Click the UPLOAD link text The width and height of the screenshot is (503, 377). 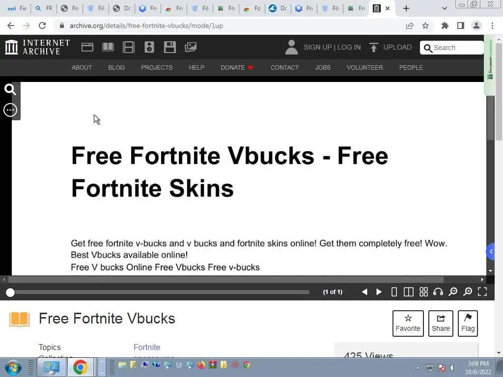tap(397, 47)
